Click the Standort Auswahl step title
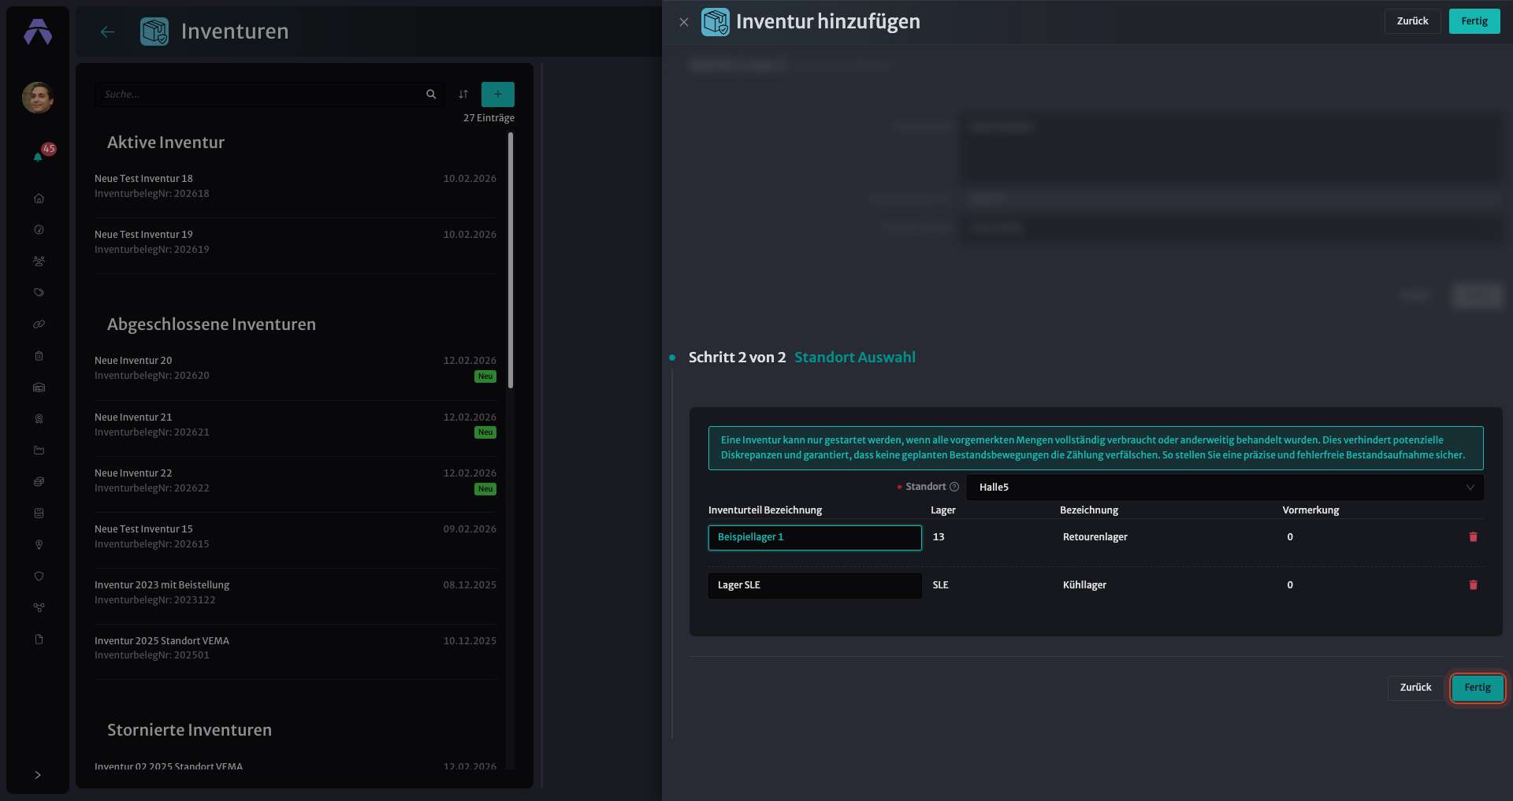This screenshot has width=1513, height=801. [854, 358]
